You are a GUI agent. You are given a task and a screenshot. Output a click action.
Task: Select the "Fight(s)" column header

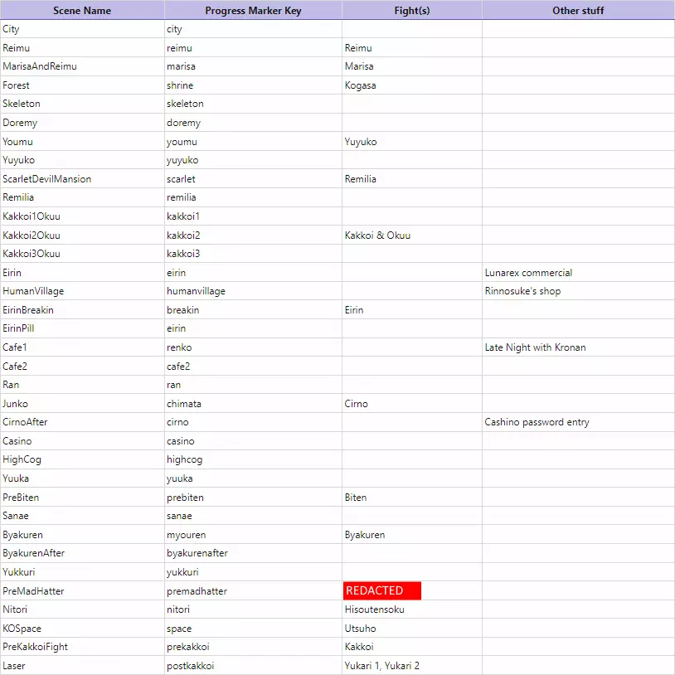pos(411,11)
